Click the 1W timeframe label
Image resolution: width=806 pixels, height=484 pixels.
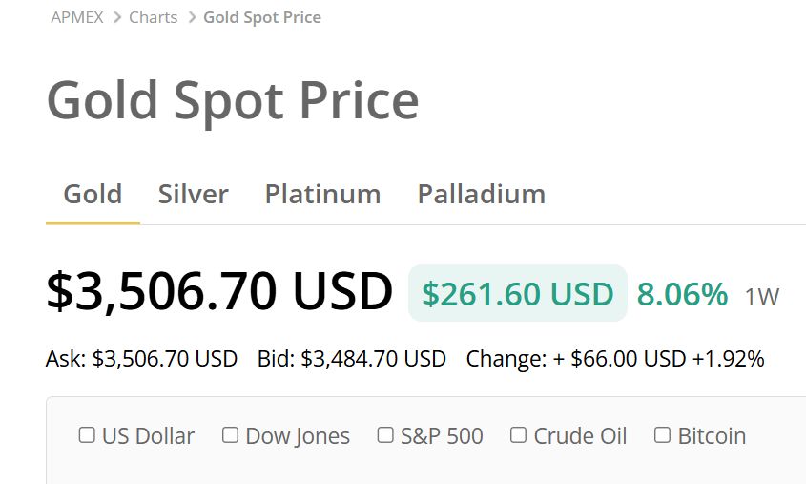(762, 297)
